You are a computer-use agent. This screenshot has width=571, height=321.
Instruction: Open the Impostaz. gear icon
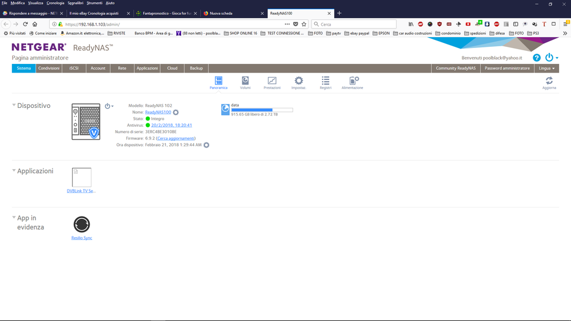pos(298,83)
